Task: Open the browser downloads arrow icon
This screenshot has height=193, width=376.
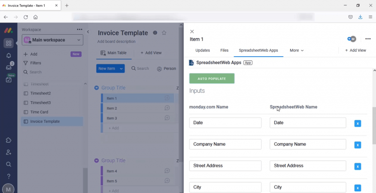Action: [360, 17]
